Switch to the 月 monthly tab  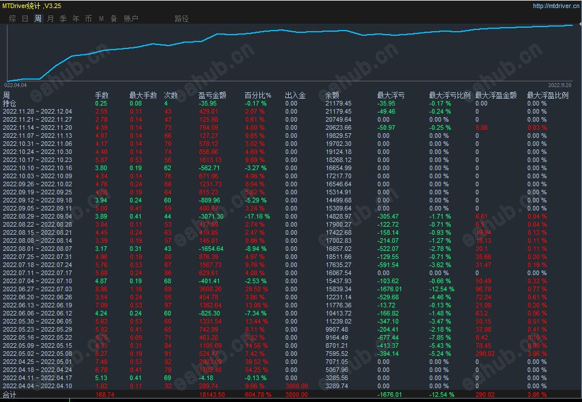pos(51,18)
